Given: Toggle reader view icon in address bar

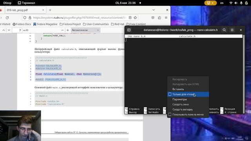Looking at the screenshot, I should [130, 18].
